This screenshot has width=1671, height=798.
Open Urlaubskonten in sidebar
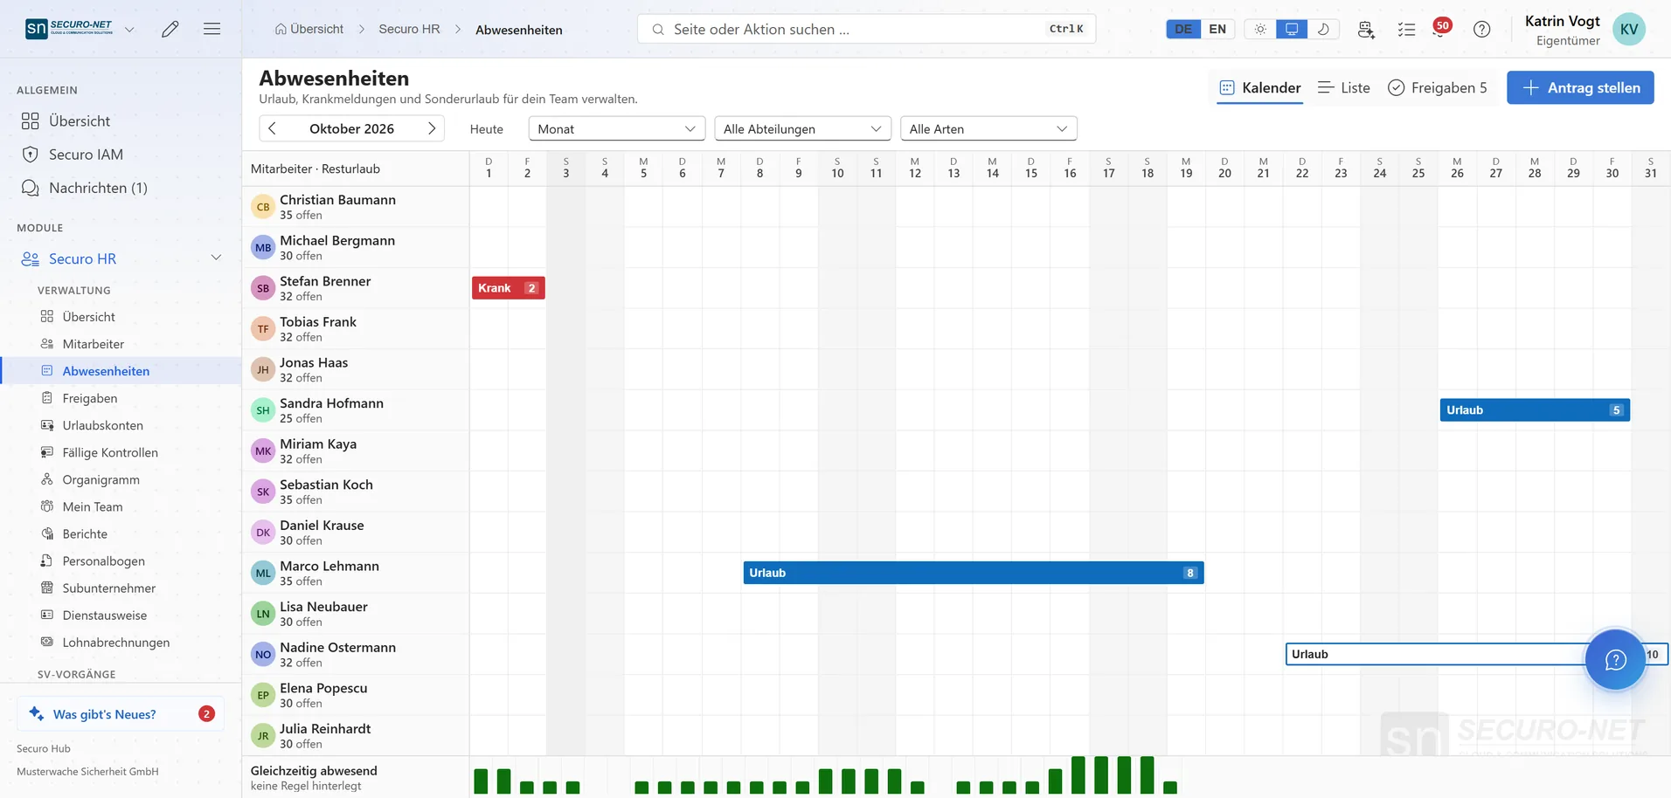pos(102,425)
